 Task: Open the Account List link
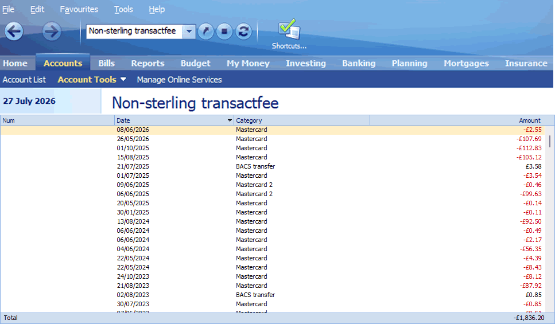(x=24, y=80)
